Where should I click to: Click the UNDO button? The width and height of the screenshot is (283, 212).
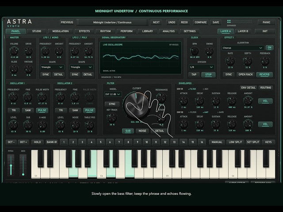point(172,23)
